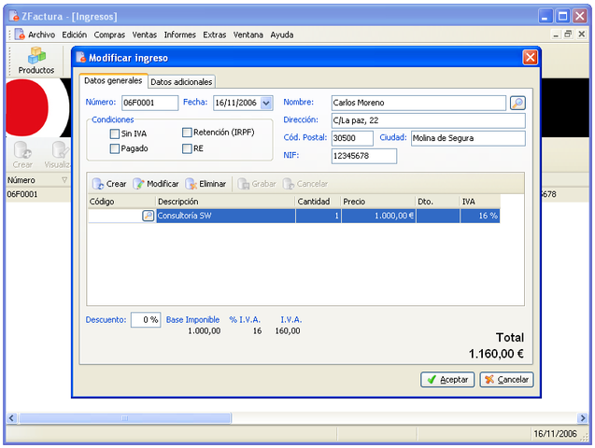The height and width of the screenshot is (448, 595).
Task: Click the Nombre field with Carlos Moreno
Action: click(418, 103)
